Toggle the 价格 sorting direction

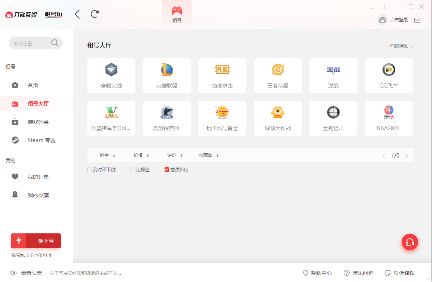[x=148, y=155]
